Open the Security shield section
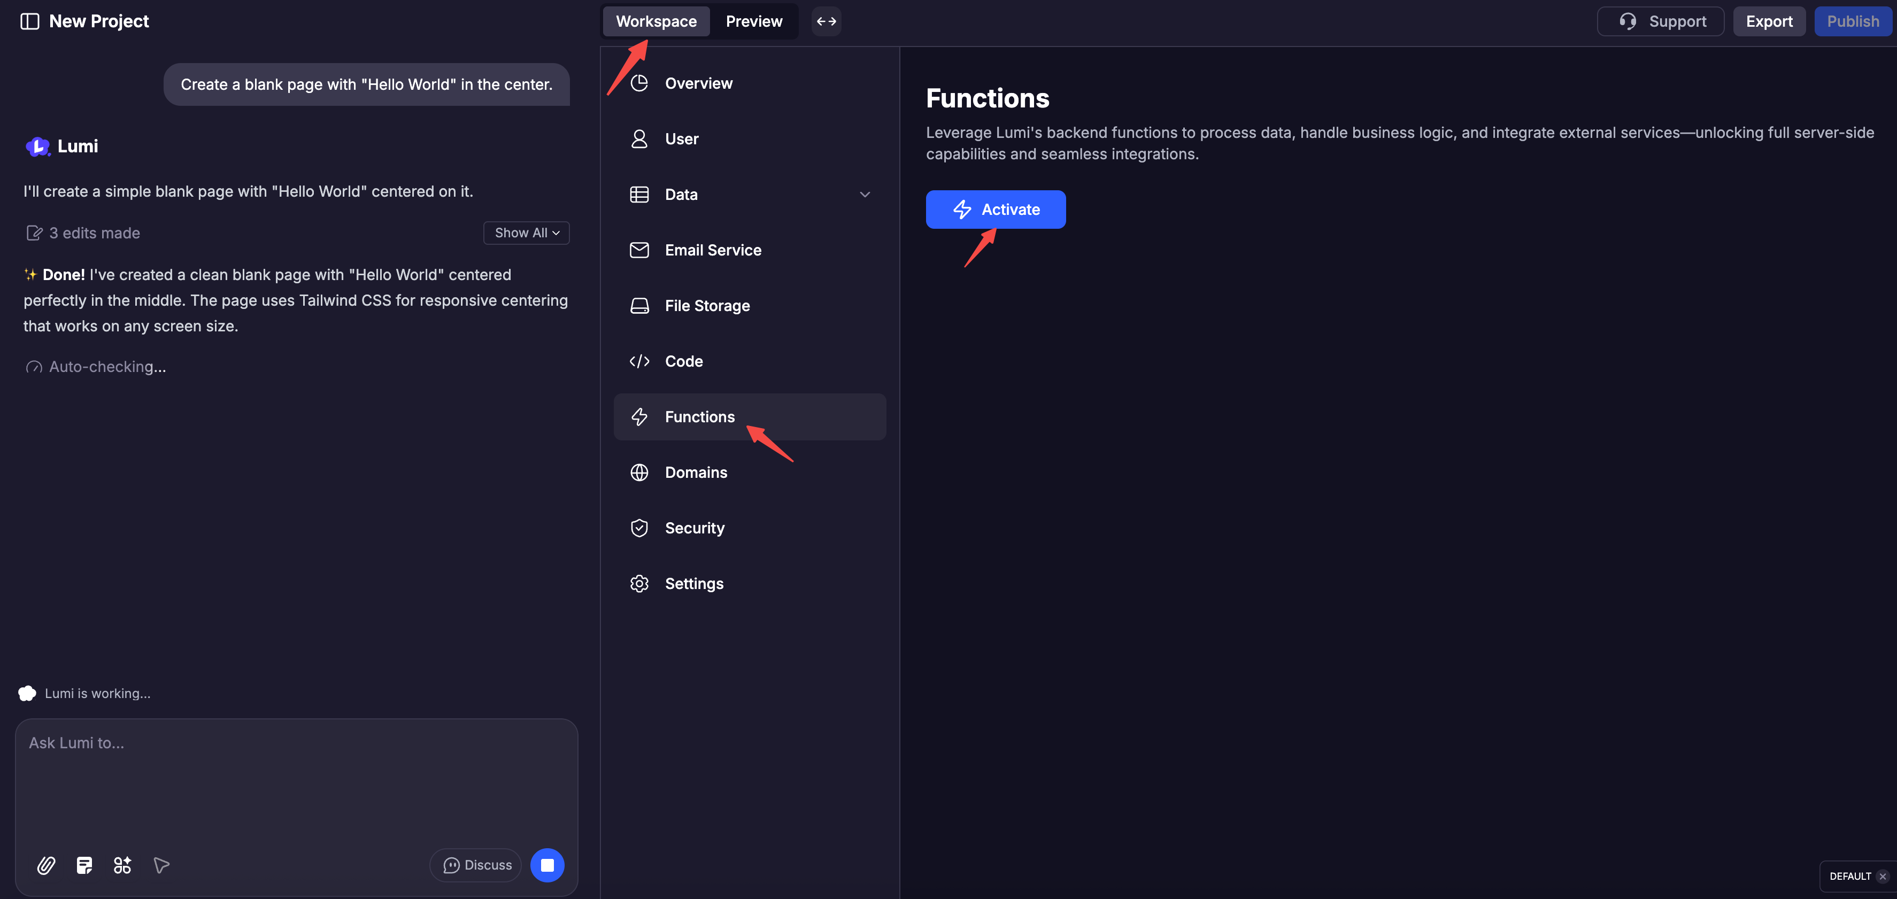Viewport: 1897px width, 899px height. [x=695, y=528]
